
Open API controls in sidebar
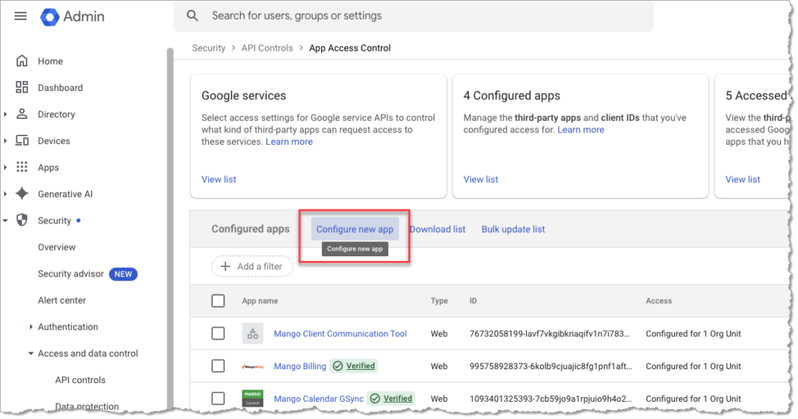(80, 380)
